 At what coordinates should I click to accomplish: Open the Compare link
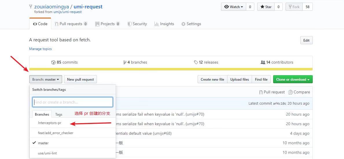point(299,92)
